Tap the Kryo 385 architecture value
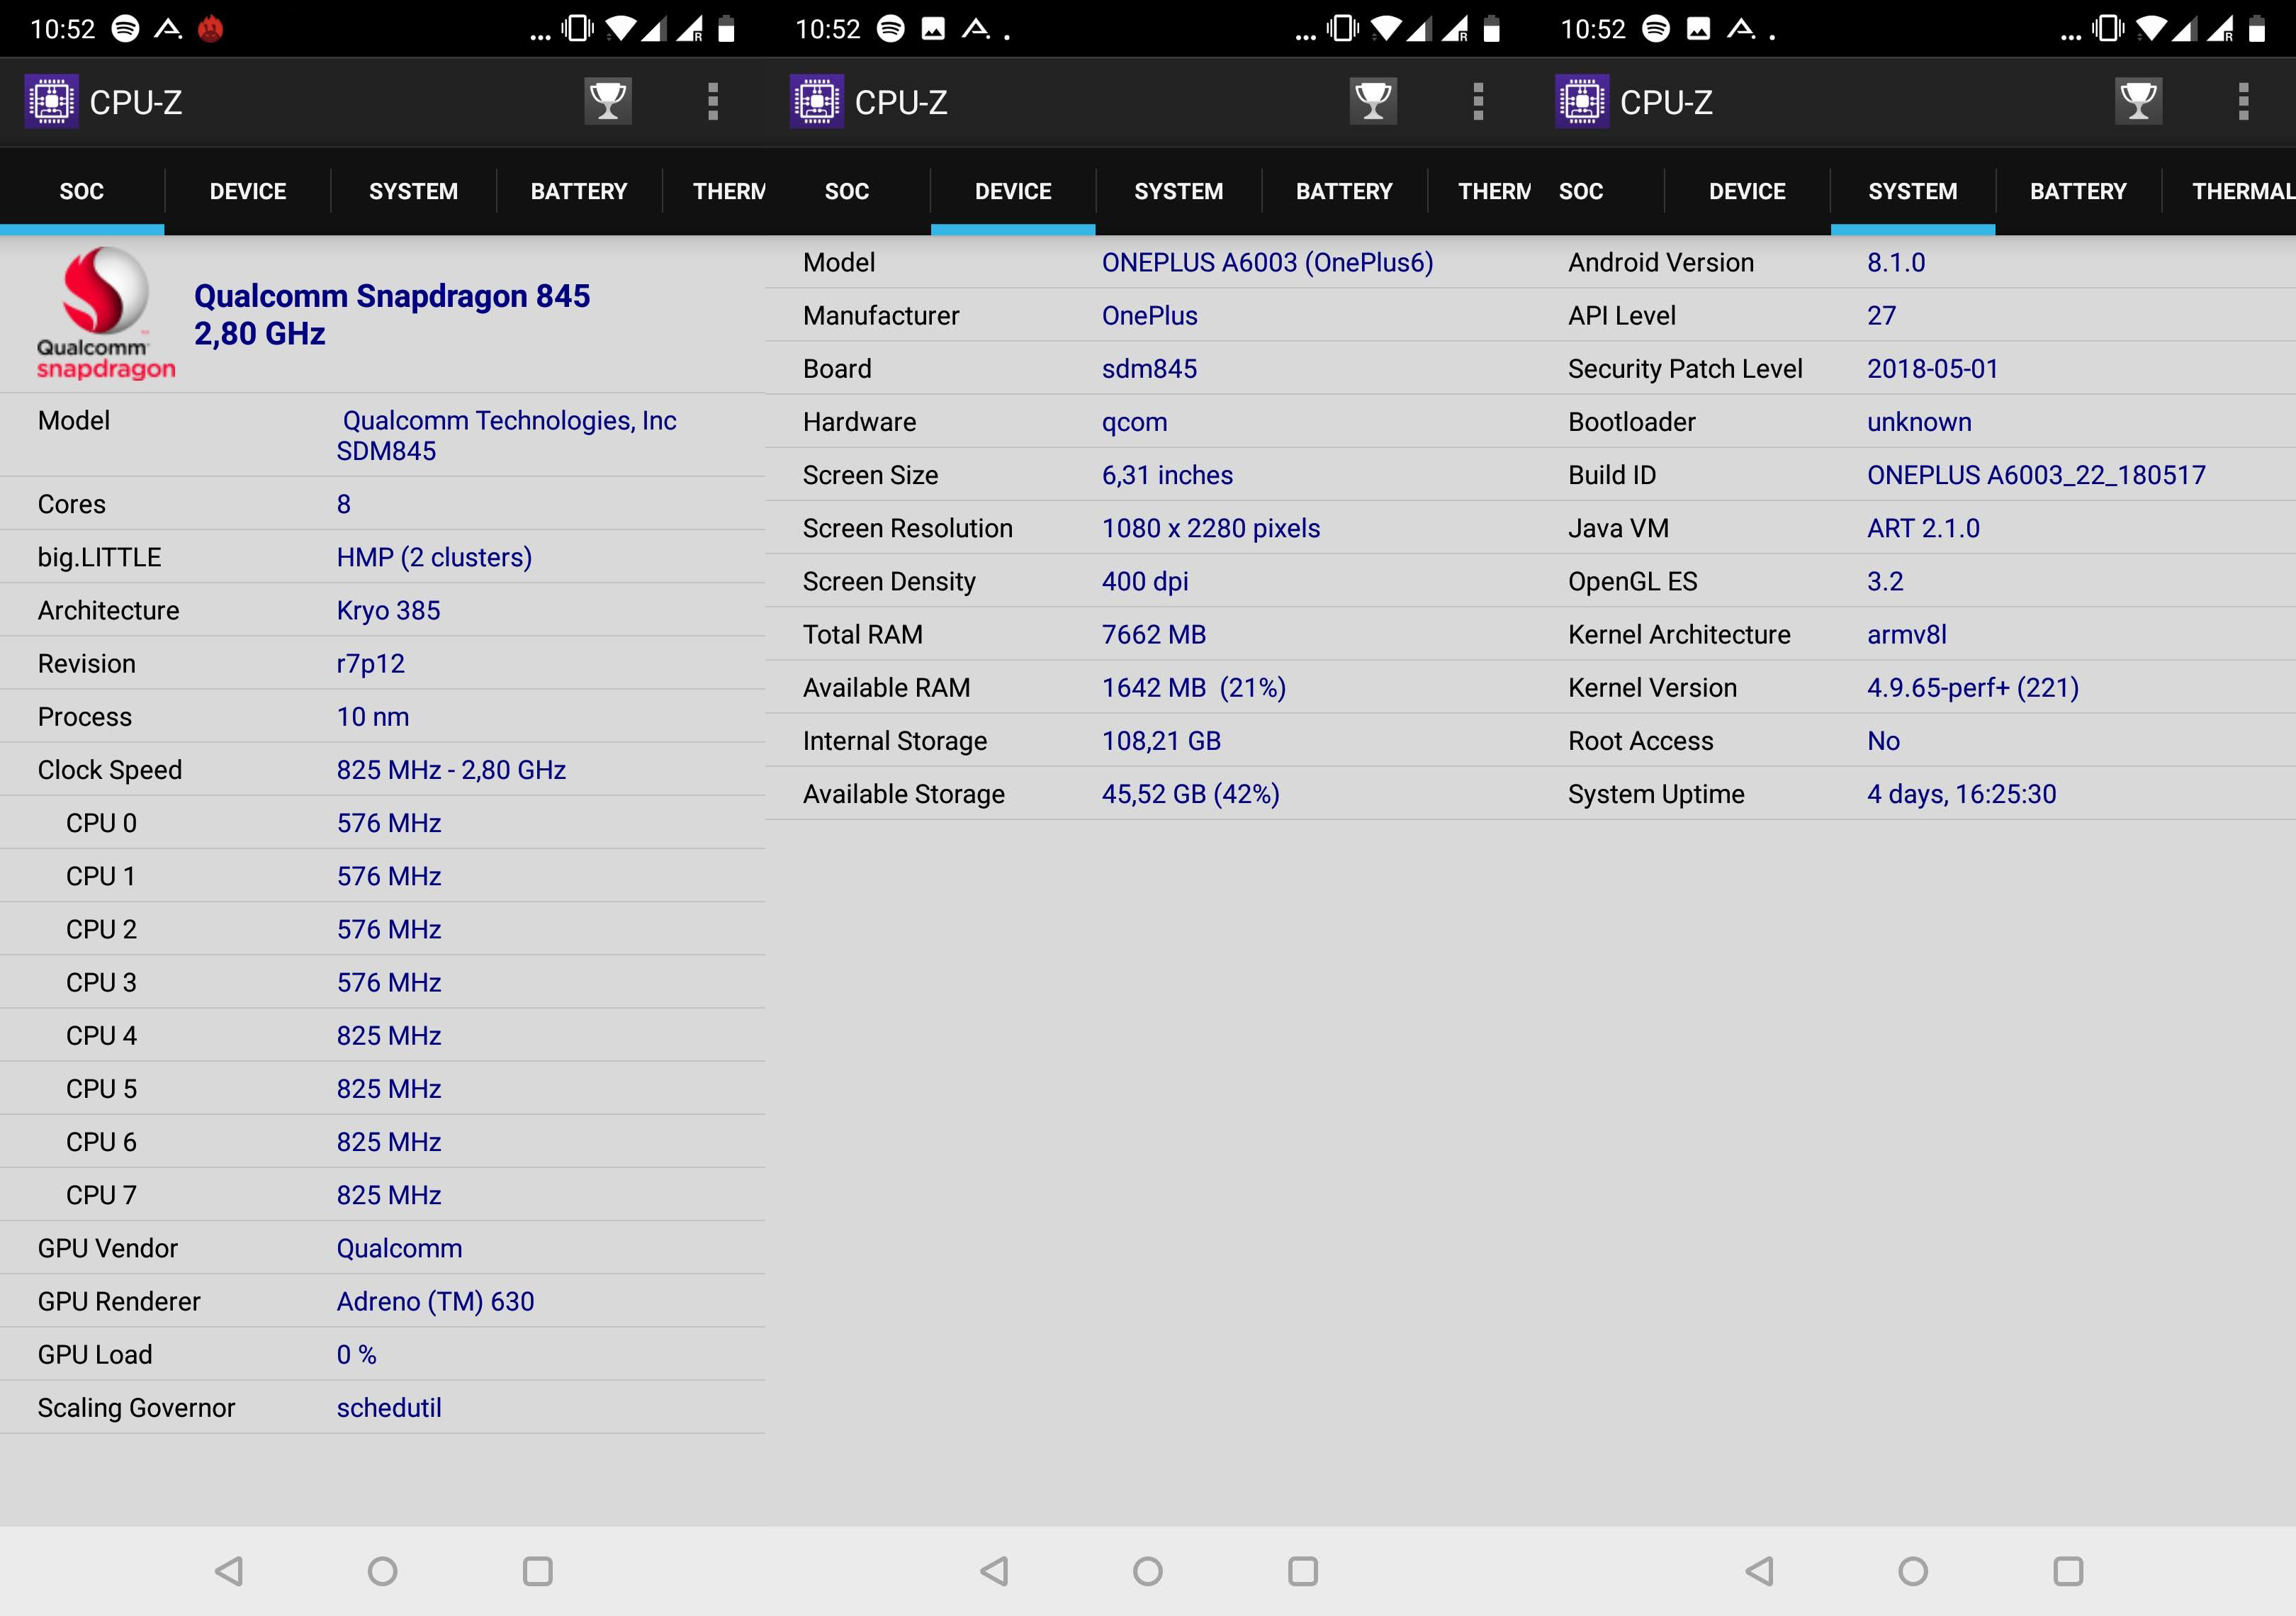This screenshot has height=1616, width=2296. tap(388, 610)
